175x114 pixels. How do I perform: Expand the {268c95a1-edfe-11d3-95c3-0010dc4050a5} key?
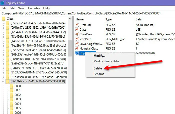click(3, 55)
